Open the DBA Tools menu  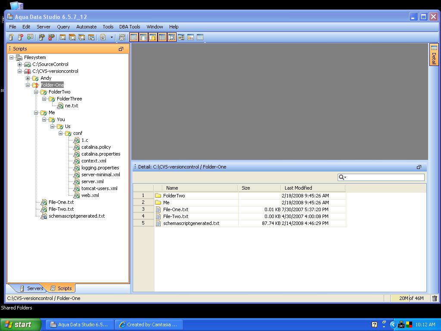coord(130,27)
